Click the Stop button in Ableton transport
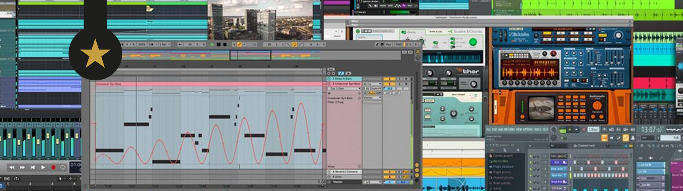 click(x=219, y=45)
